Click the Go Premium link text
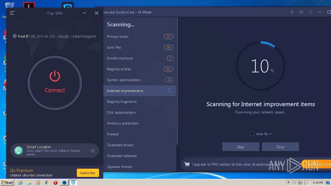Screen dimensions: 331x186 coord(21,171)
